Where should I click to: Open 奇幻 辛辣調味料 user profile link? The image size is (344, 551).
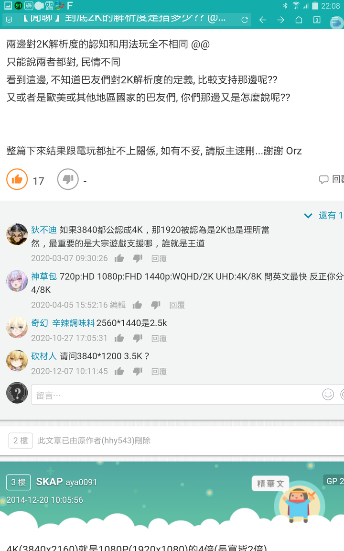coord(63,323)
